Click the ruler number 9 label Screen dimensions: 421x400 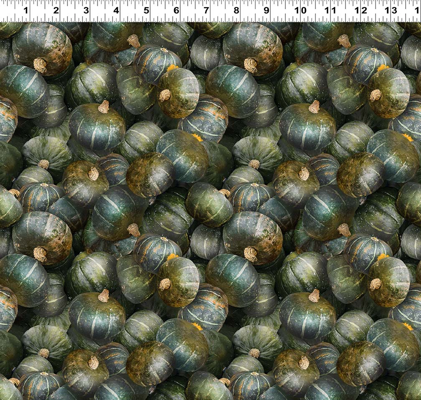click(266, 11)
